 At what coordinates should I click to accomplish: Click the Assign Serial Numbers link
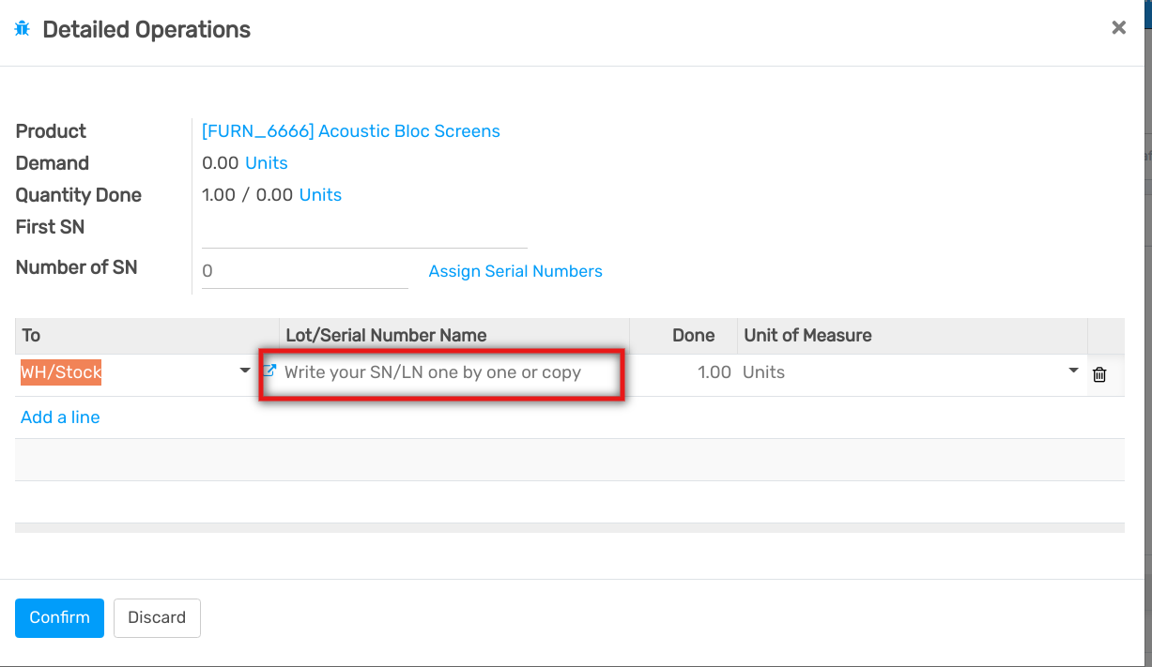515,271
